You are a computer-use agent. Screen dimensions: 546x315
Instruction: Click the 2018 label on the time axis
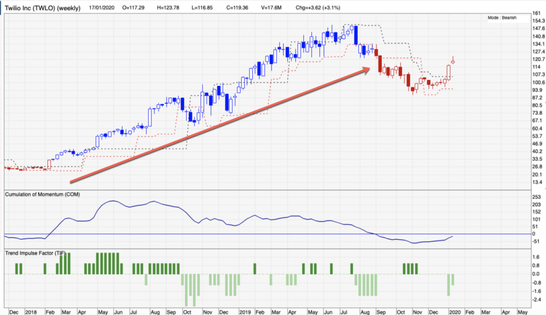coord(31,312)
